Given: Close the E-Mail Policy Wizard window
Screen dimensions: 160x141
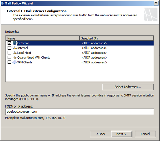Looking at the screenshot, I should tap(156, 3).
